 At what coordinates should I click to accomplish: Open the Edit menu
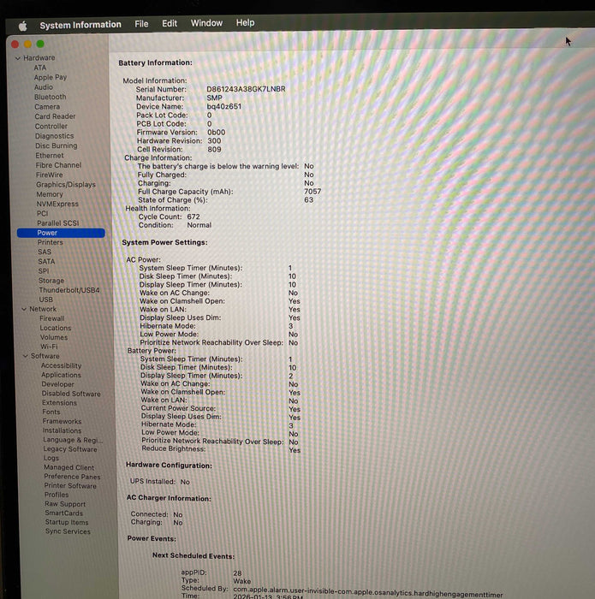[170, 23]
